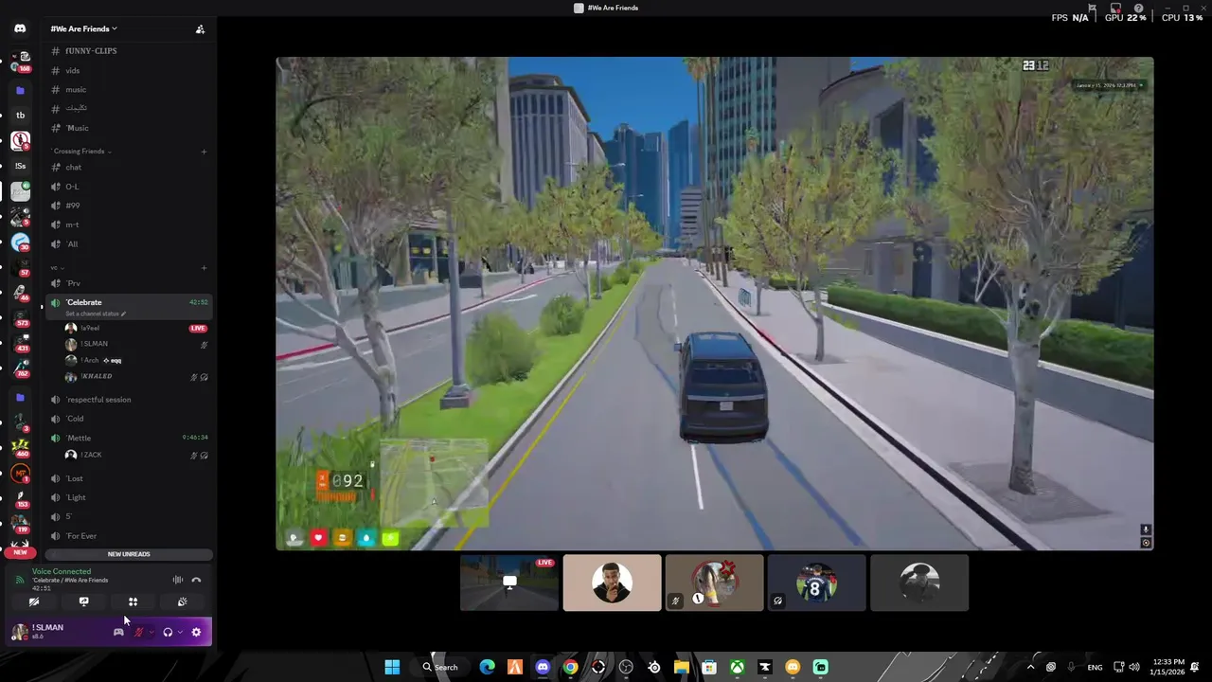Open the soundboard from voice panel
Screen dimensions: 1212x682
182,601
